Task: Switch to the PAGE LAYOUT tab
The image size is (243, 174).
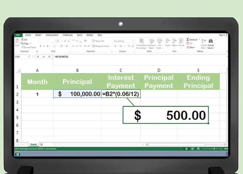Action: [52, 35]
